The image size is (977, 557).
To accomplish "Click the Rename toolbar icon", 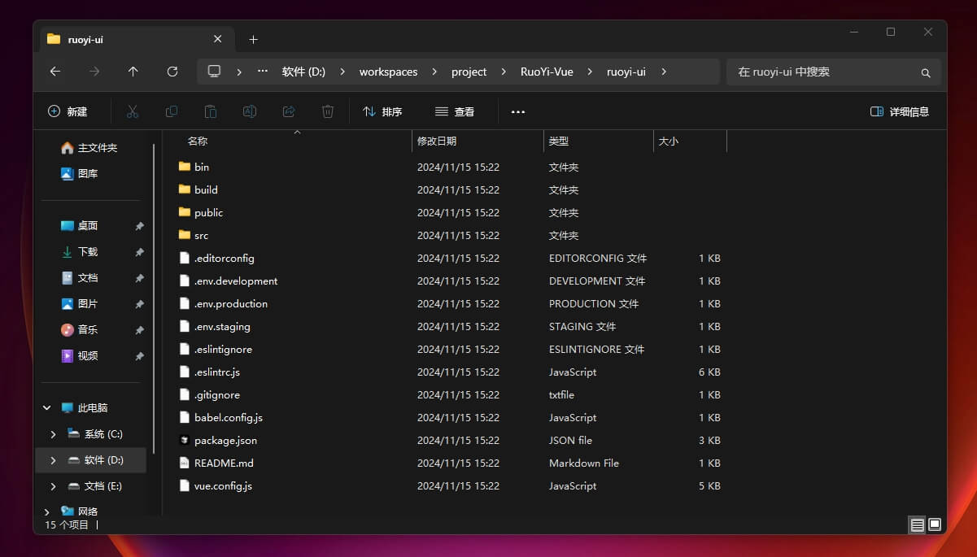I will [x=250, y=111].
